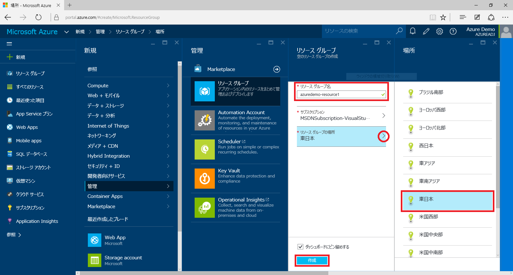Click the リソース グループ名 input field
Image resolution: width=513 pixels, height=275 pixels.
[341, 94]
